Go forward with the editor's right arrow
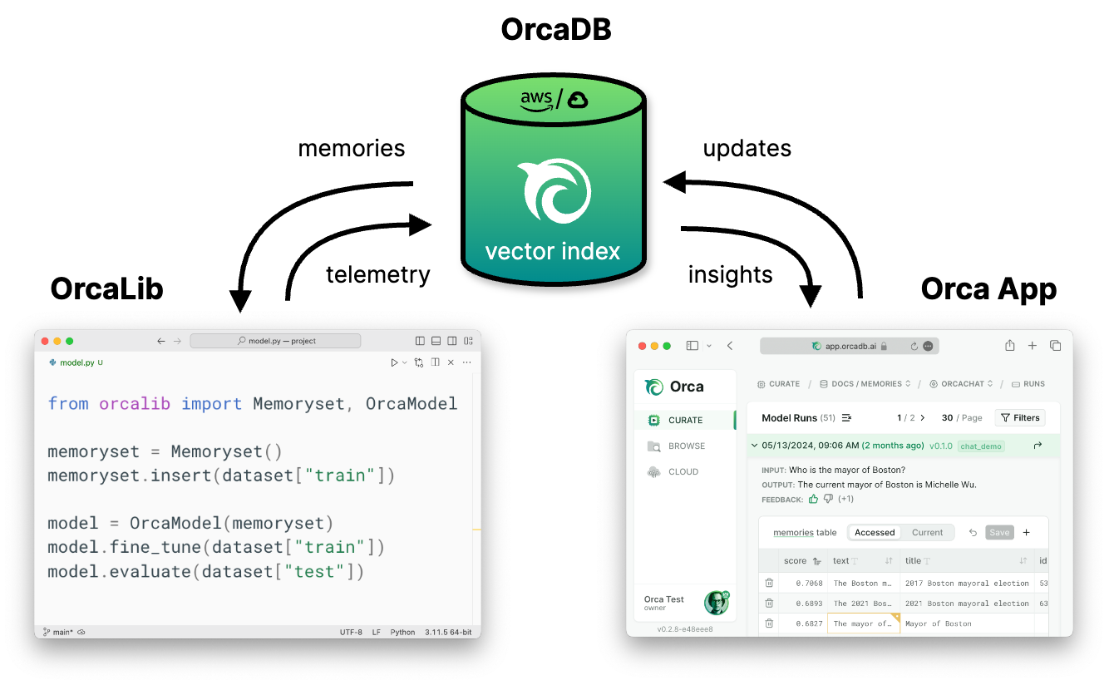 [177, 341]
